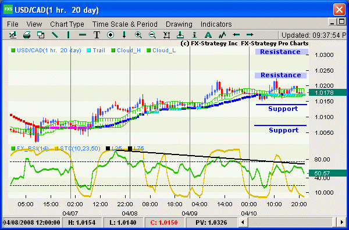Image resolution: width=349 pixels, height=230 pixels.
Task: Click the PV: 1.0326 status field
Action: (x=211, y=222)
